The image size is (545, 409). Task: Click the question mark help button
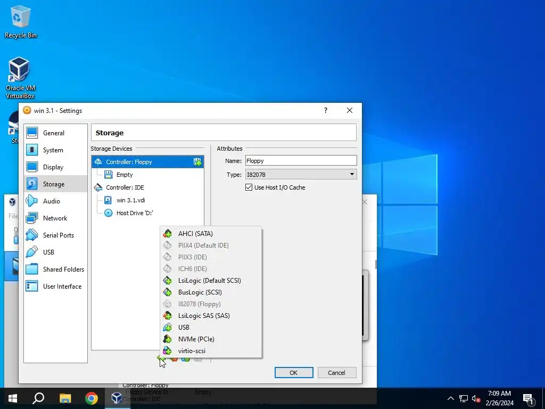coord(326,111)
